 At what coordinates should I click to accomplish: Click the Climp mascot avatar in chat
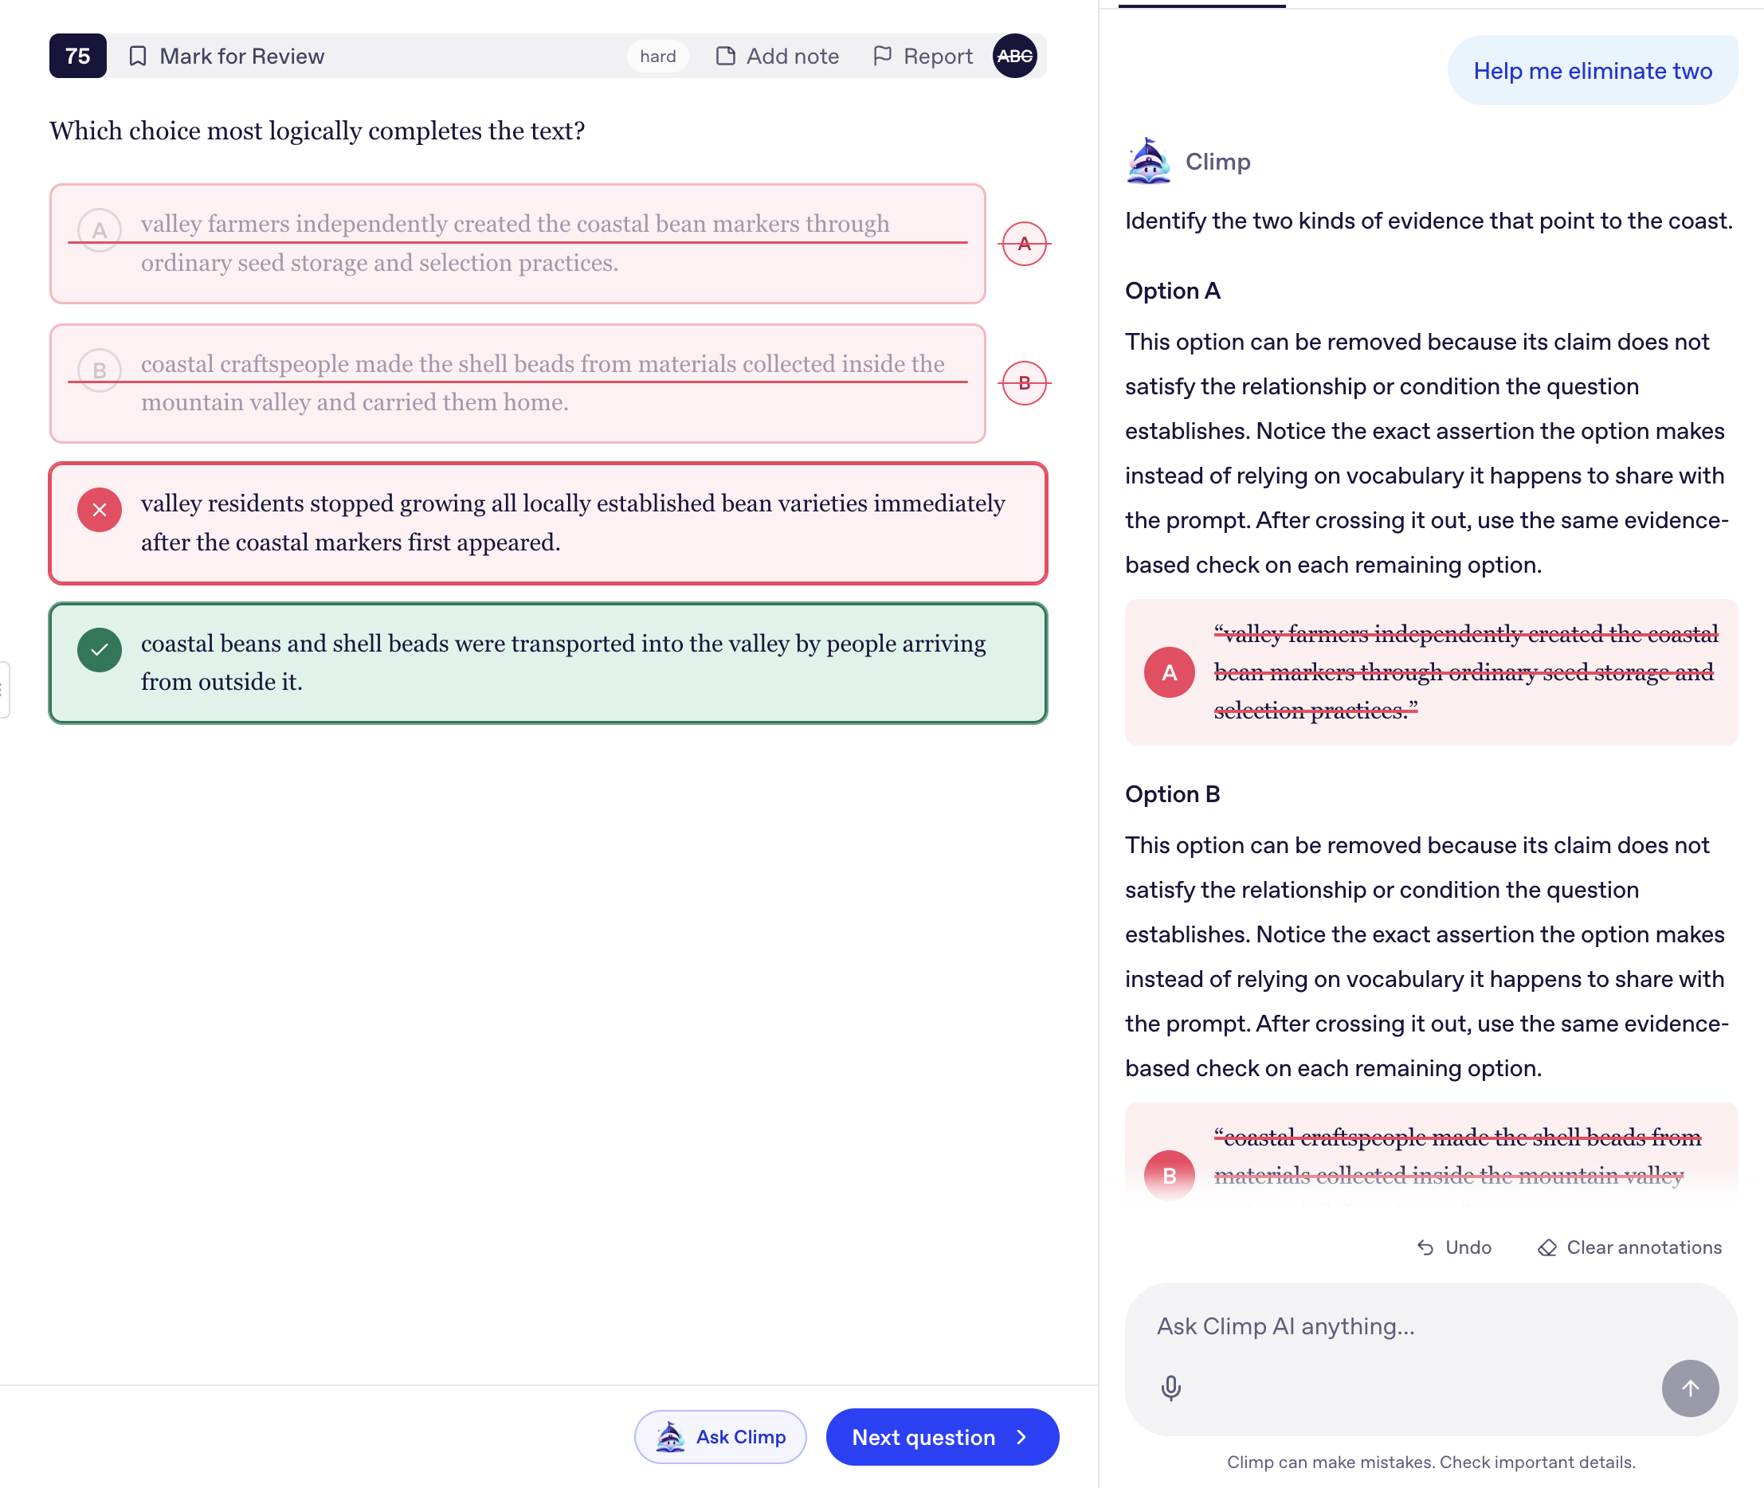tap(1147, 161)
